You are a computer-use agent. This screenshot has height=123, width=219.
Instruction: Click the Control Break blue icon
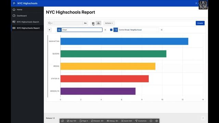[x=116, y=30]
